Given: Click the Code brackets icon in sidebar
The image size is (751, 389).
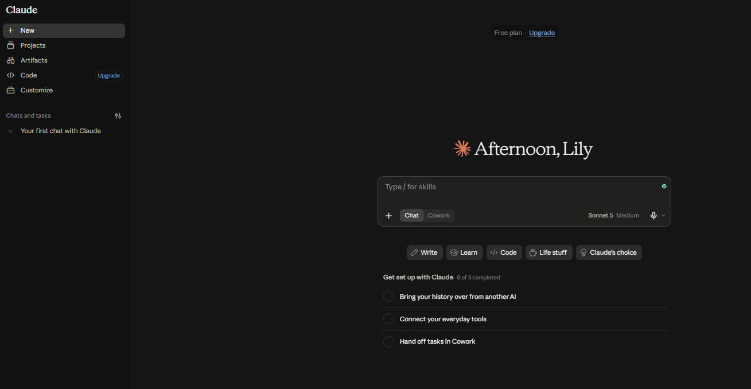Looking at the screenshot, I should point(10,75).
